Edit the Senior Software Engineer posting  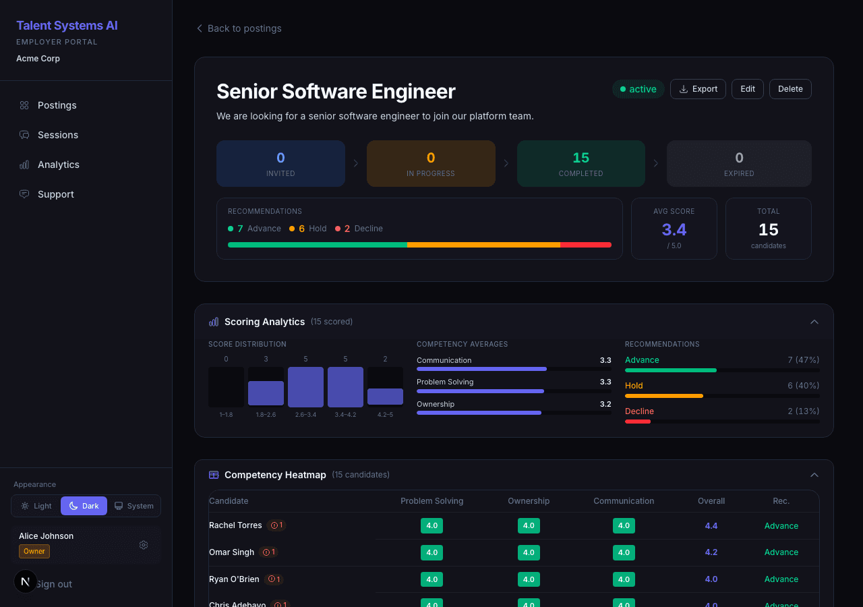[x=748, y=89]
